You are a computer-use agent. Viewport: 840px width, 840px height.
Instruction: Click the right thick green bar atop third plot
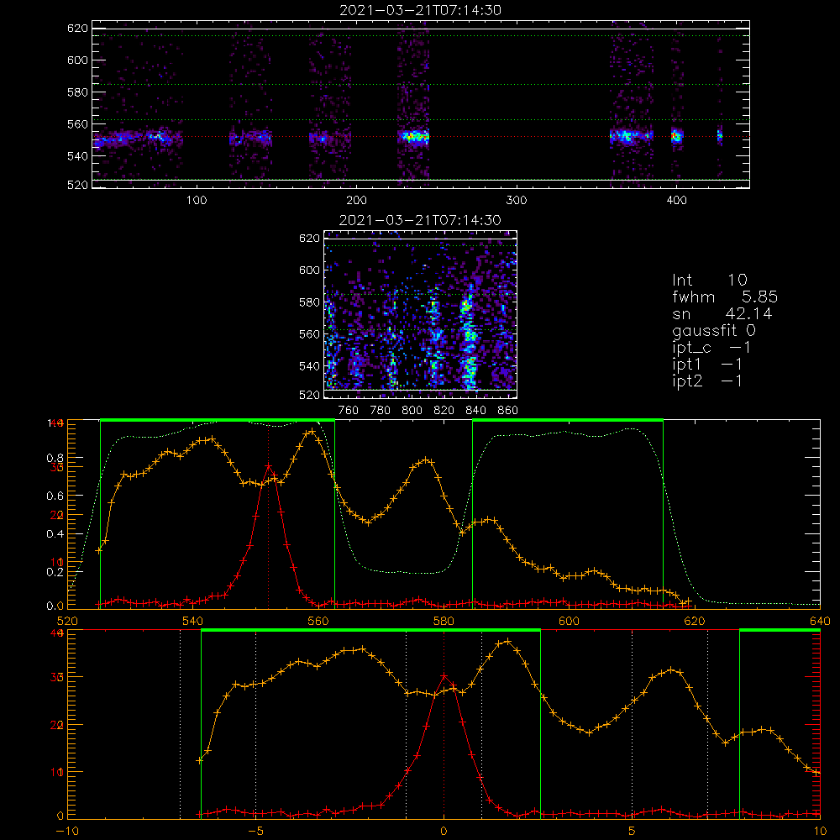point(568,420)
